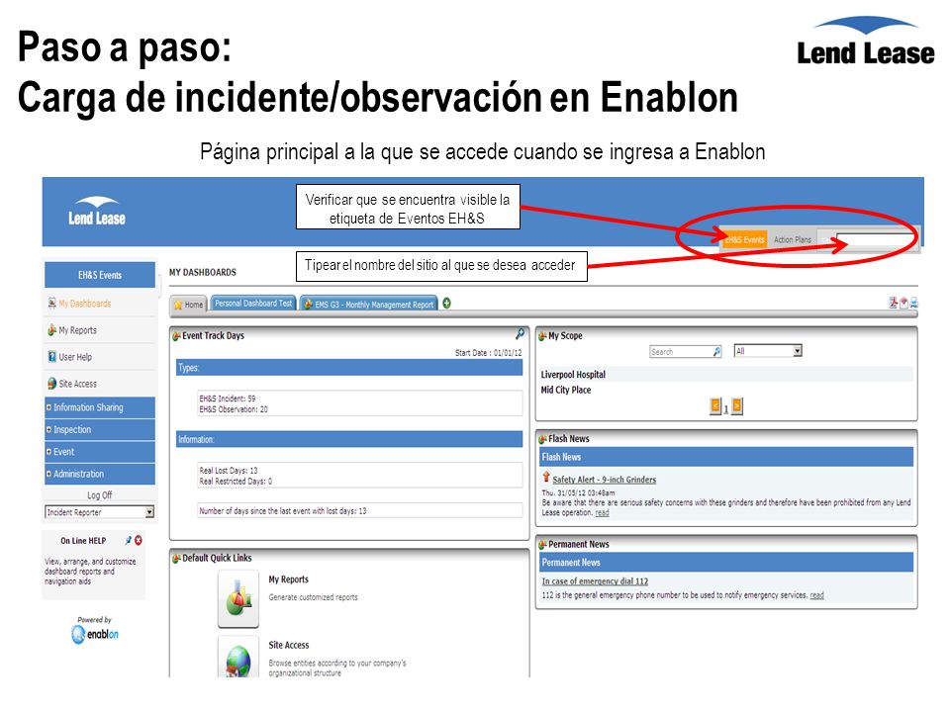The width and height of the screenshot is (950, 712).
Task: Click My Reports quick link chart thumbnail
Action: 238,598
